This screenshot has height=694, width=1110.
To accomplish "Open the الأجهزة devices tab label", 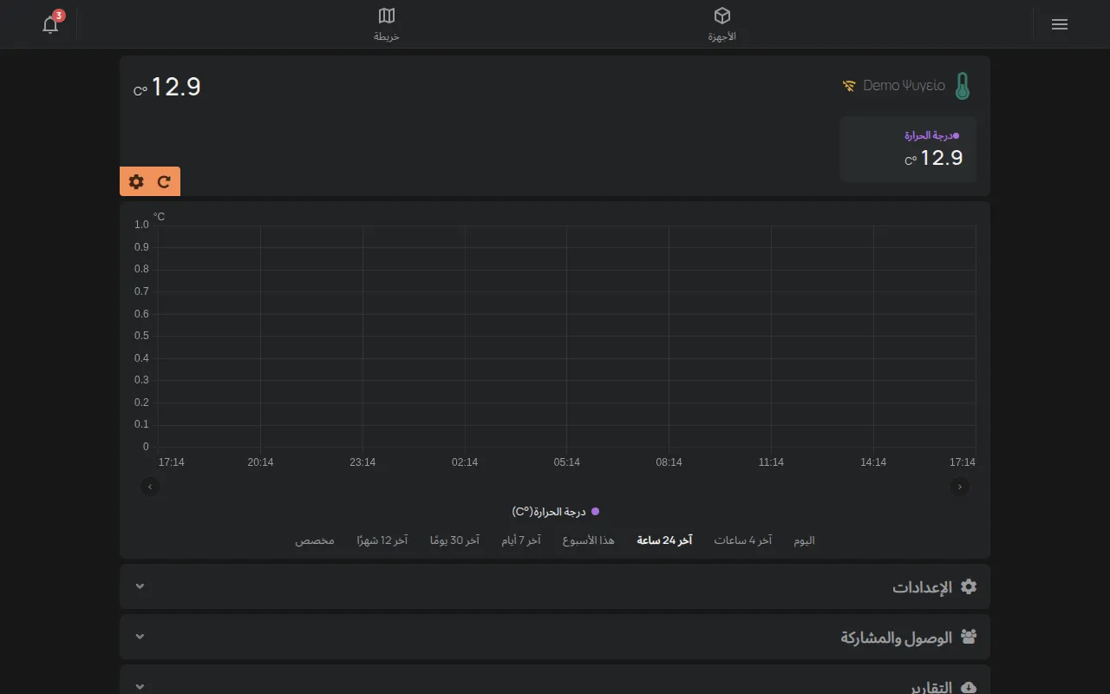I will tap(722, 36).
